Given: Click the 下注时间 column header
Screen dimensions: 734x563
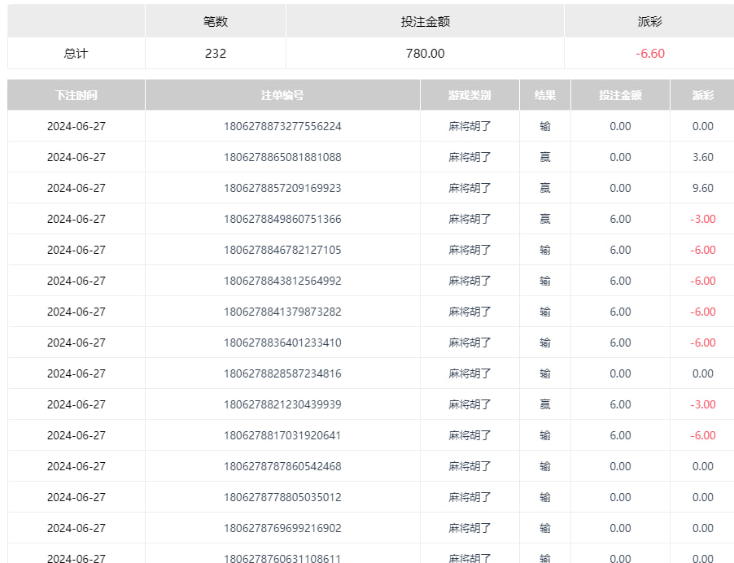Looking at the screenshot, I should tap(76, 95).
